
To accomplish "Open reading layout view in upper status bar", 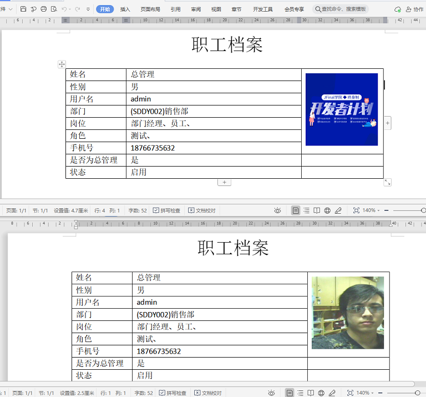I will (317, 211).
